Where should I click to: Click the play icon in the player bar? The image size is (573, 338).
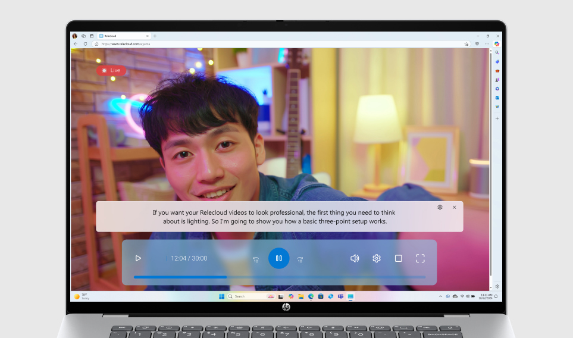pos(138,258)
